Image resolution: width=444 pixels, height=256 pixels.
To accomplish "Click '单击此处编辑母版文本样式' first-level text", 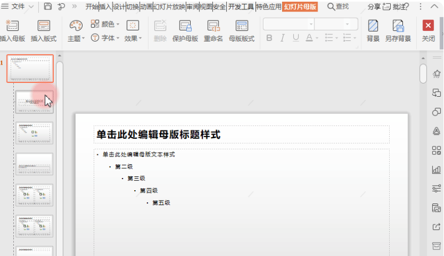I will point(139,155).
